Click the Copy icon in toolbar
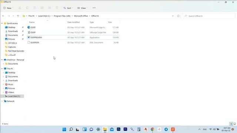This screenshot has width=237, height=133. click(27, 8)
